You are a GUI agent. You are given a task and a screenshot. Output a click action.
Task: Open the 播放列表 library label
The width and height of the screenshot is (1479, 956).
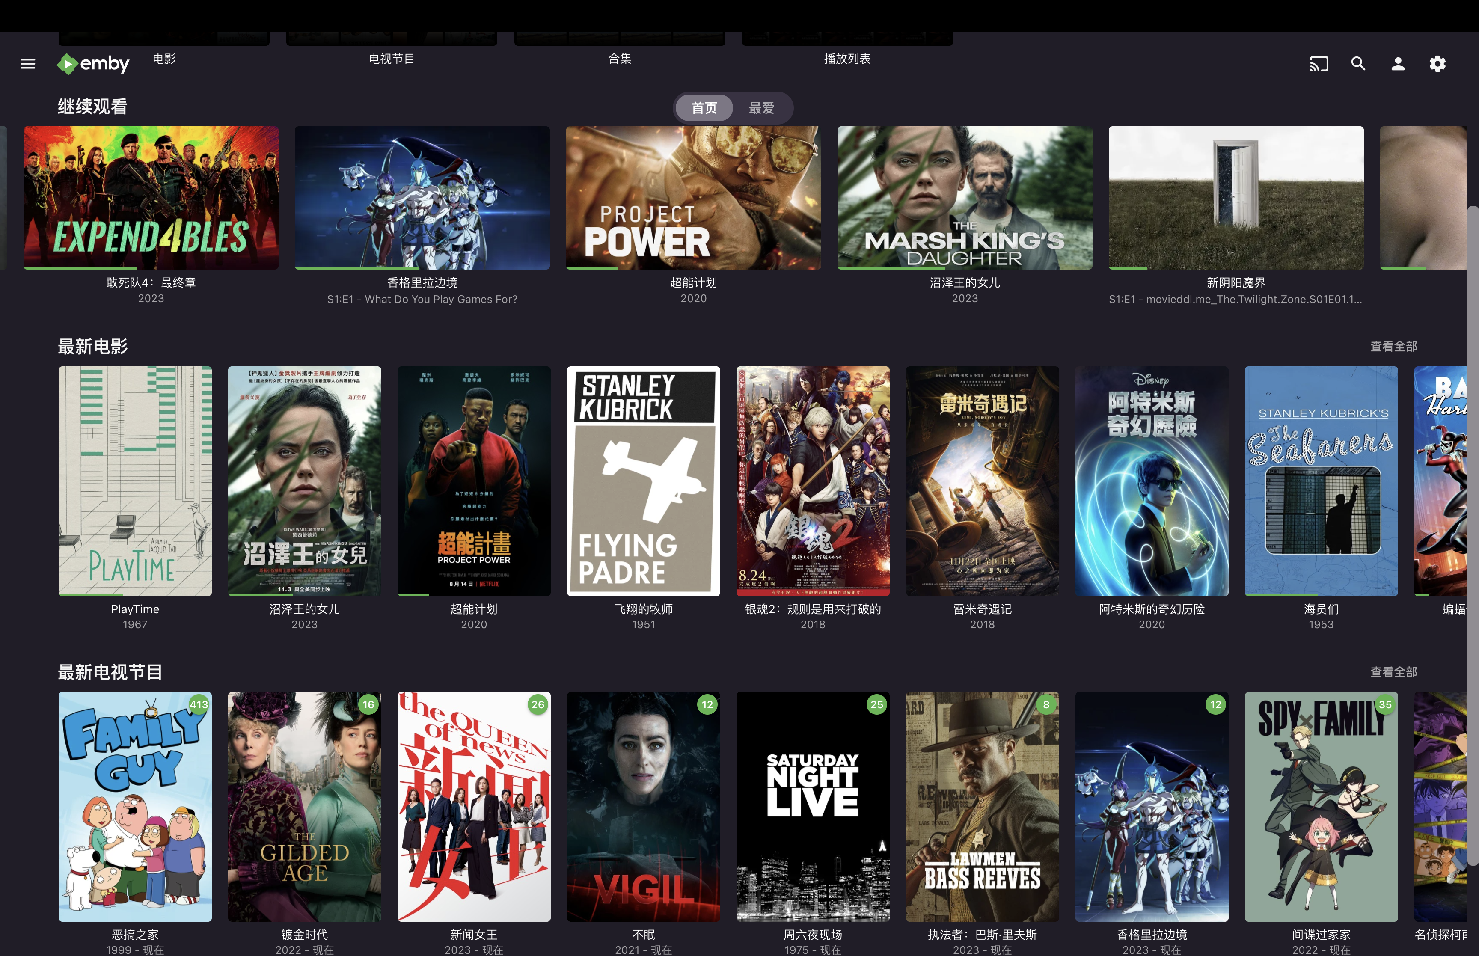847,59
